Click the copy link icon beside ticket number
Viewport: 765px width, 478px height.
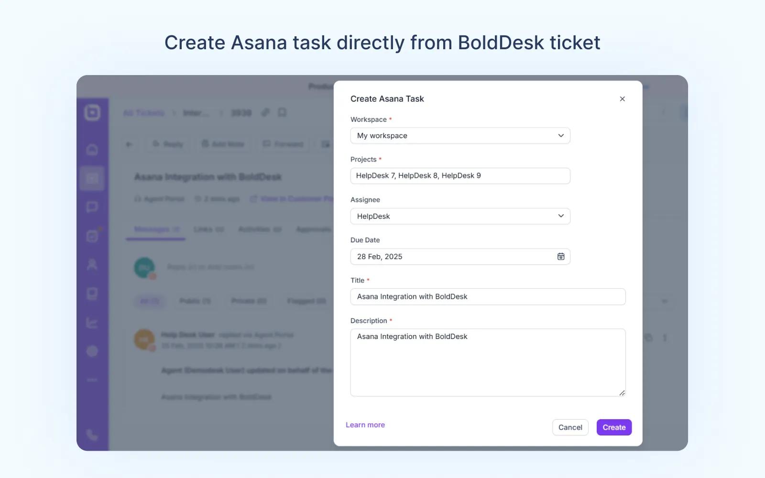pyautogui.click(x=265, y=112)
